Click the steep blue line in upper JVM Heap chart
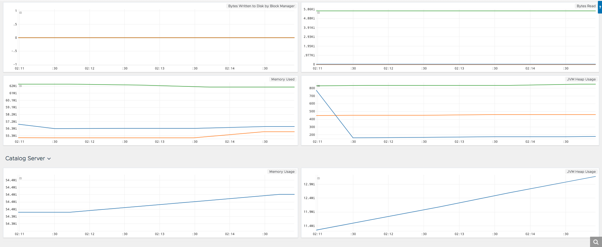Screen dimensions: 602x247 point(335,114)
